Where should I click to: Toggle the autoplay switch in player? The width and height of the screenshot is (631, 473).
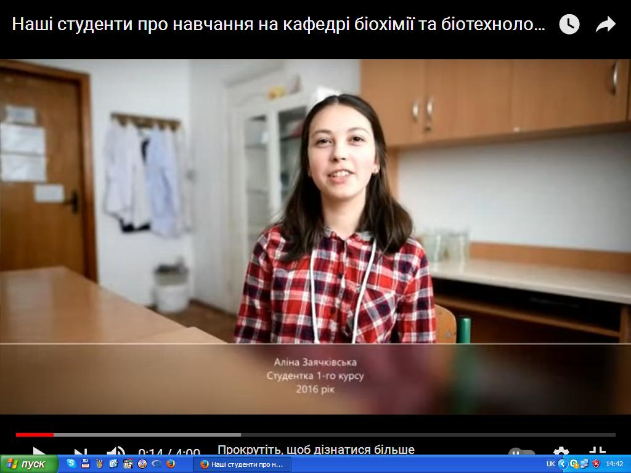pos(521,452)
